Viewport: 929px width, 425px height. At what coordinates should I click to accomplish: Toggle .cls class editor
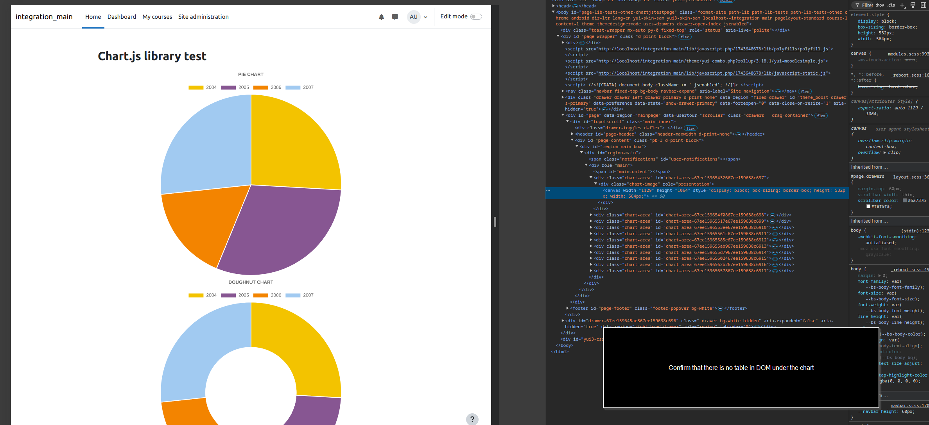point(891,5)
